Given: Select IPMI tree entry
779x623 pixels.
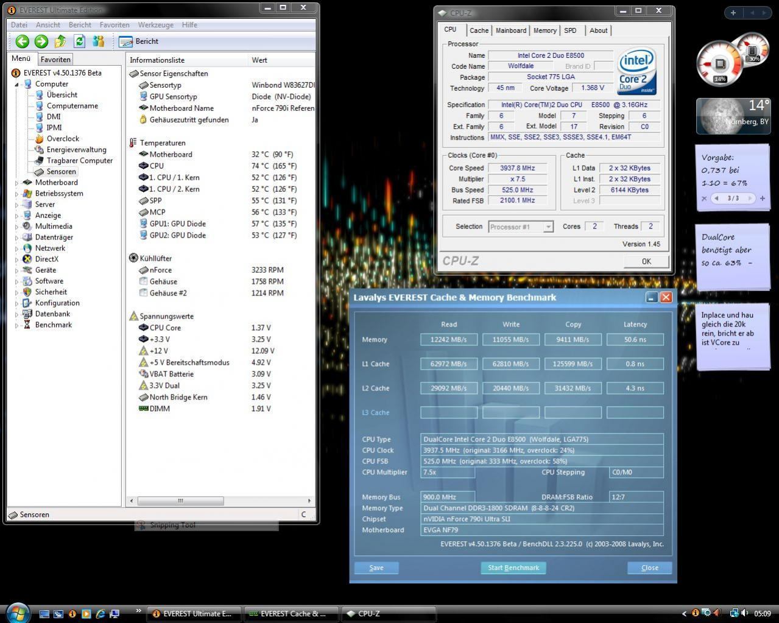Looking at the screenshot, I should 54,128.
